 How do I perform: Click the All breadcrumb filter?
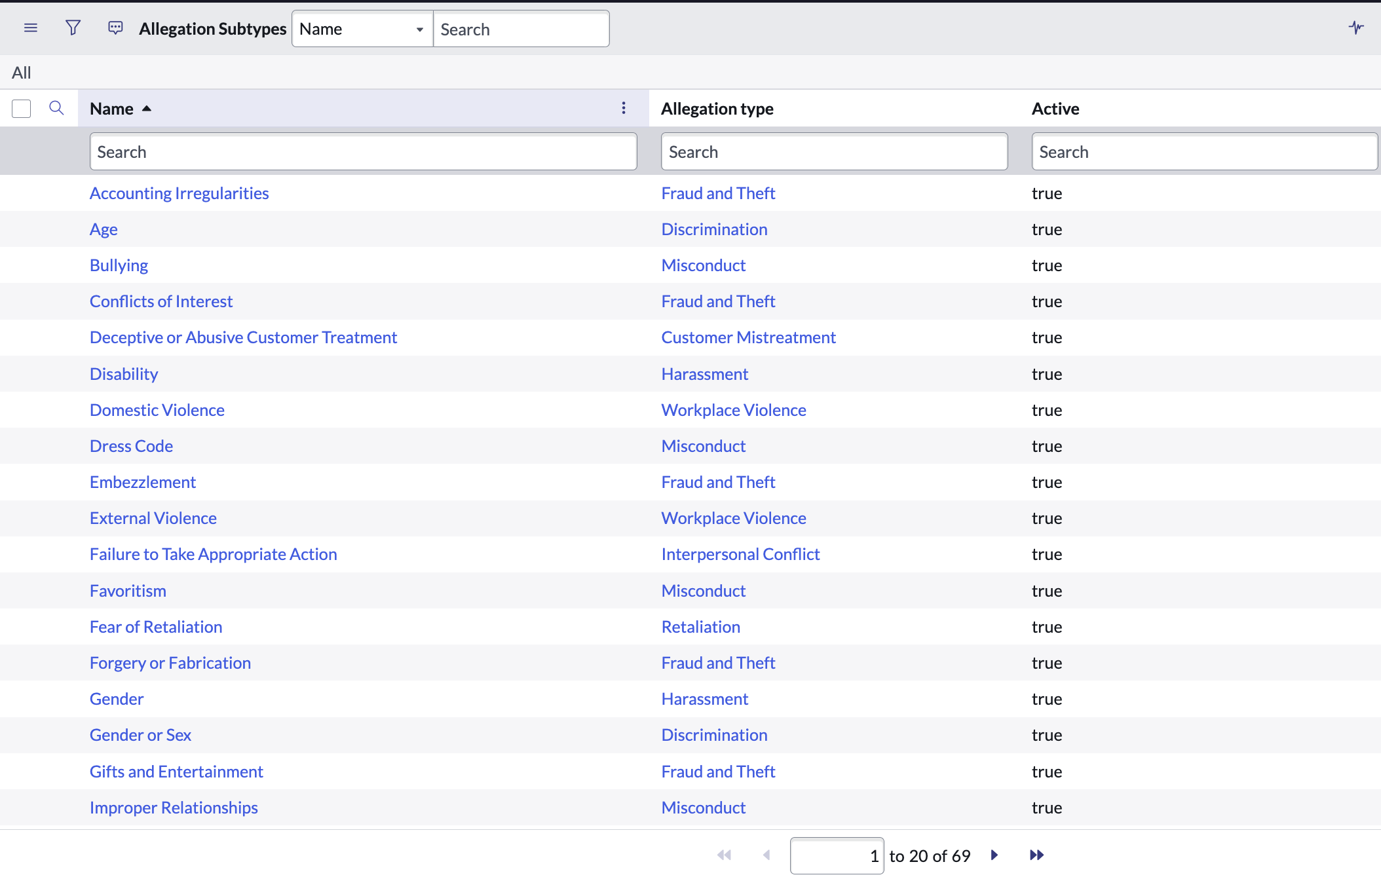[x=22, y=73]
